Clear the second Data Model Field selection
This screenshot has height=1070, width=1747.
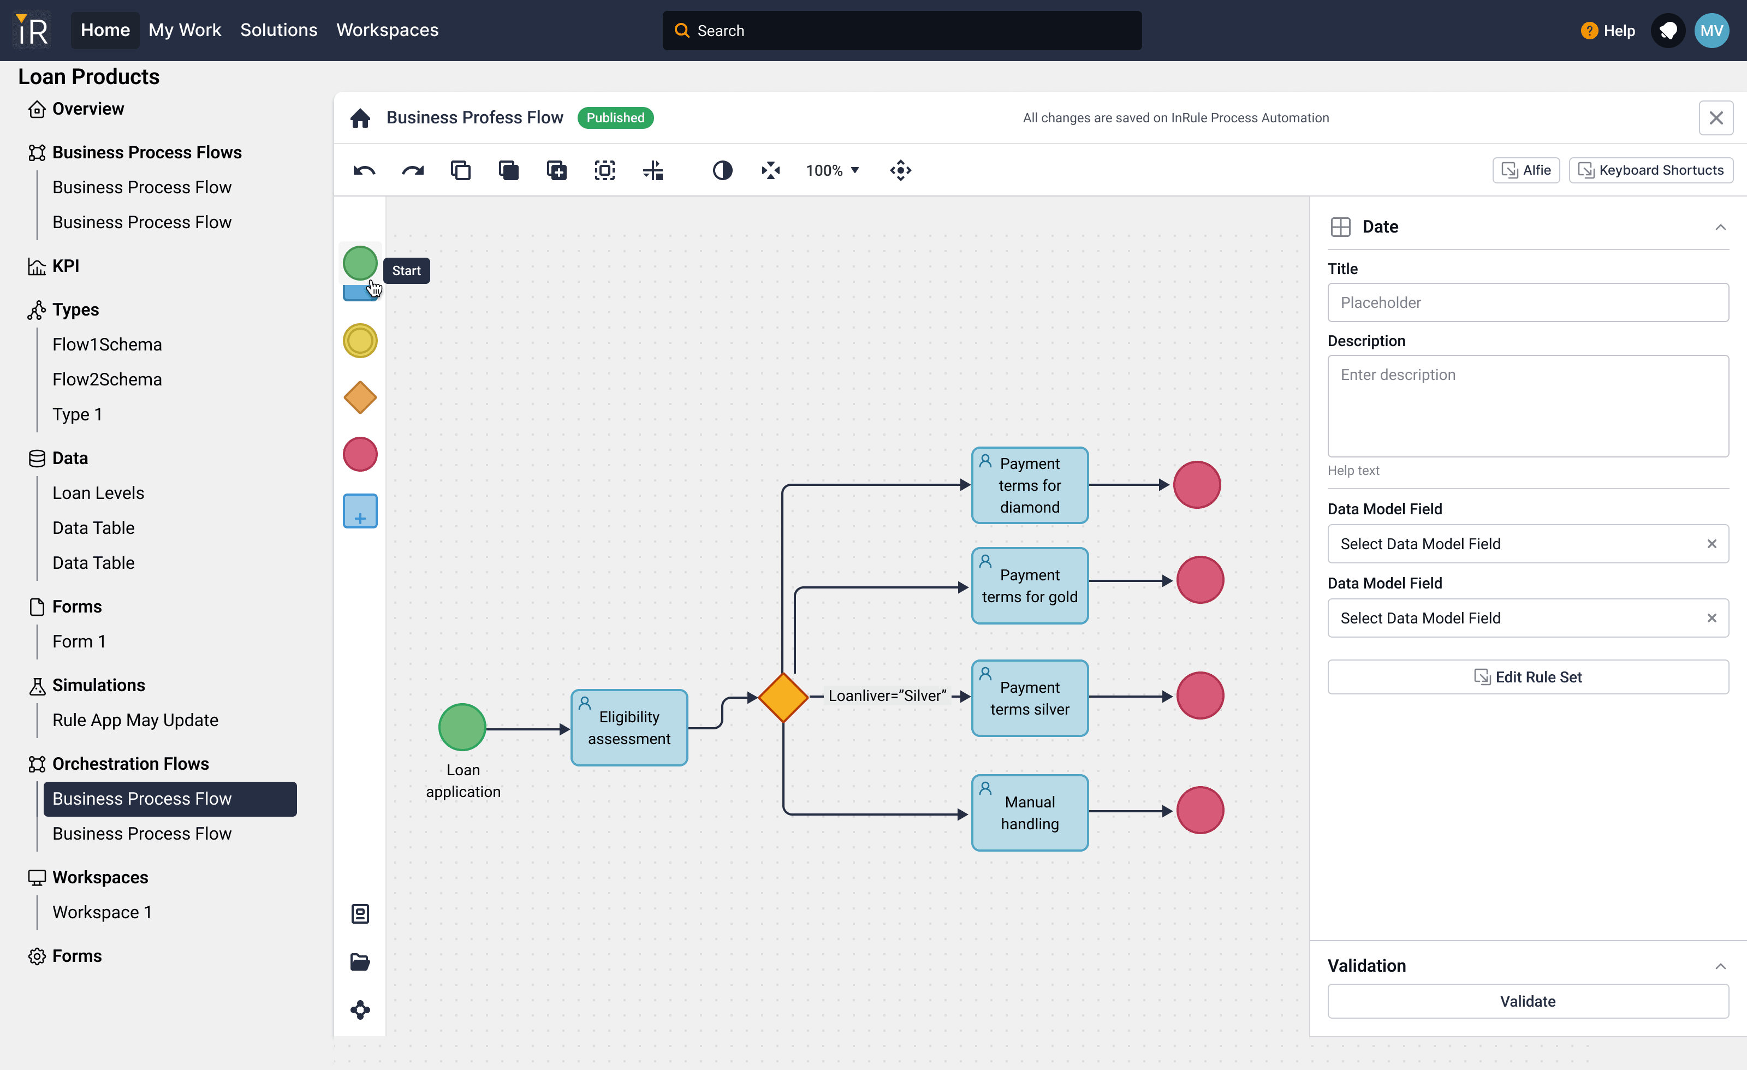point(1712,619)
